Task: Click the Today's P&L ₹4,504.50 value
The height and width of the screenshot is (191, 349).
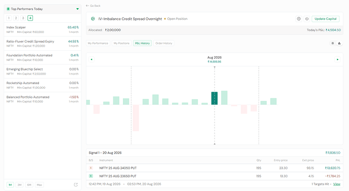Action: pyautogui.click(x=333, y=30)
